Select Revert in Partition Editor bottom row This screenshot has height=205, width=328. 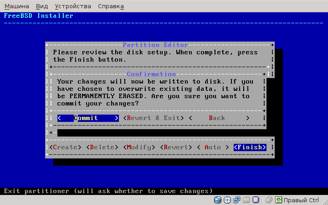click(176, 147)
